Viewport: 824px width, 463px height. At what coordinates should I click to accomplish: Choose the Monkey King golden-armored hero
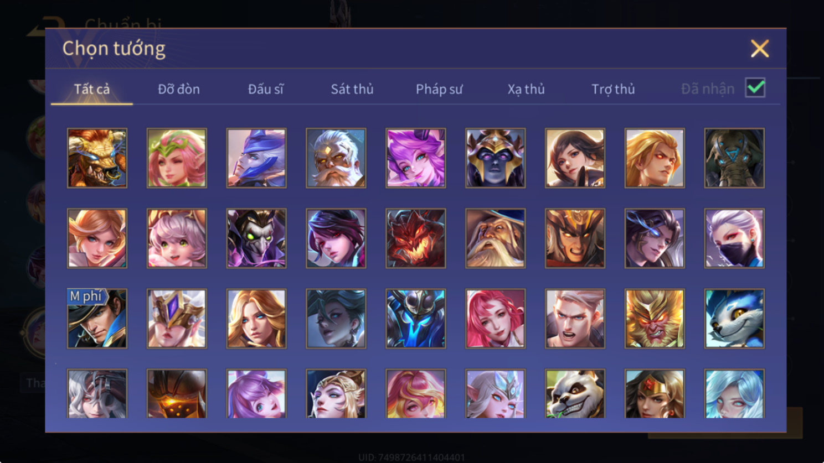coord(655,319)
